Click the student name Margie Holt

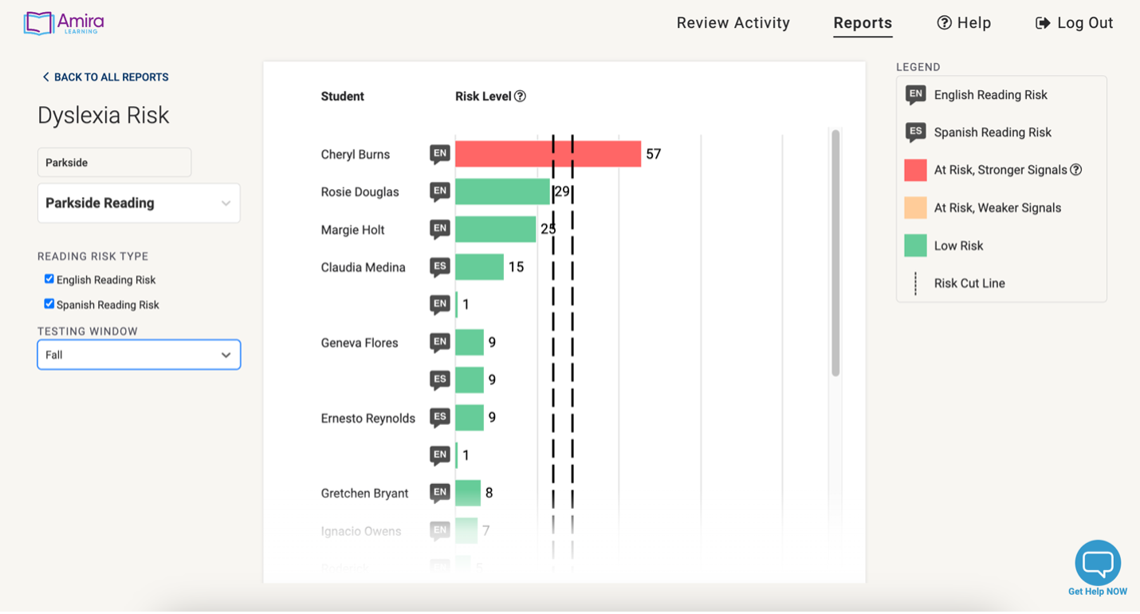click(352, 230)
